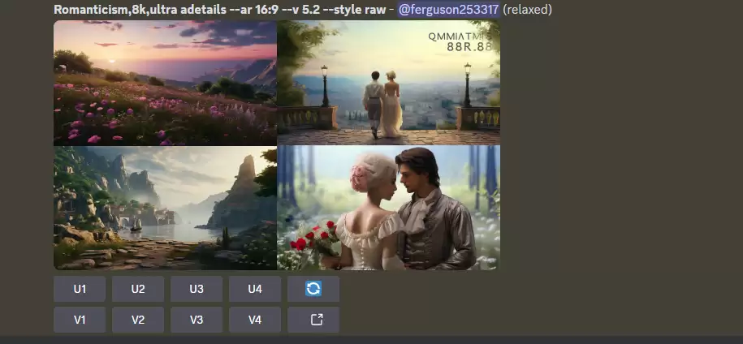
Task: Click the red rose bouquet in the portrait
Action: [x=316, y=240]
